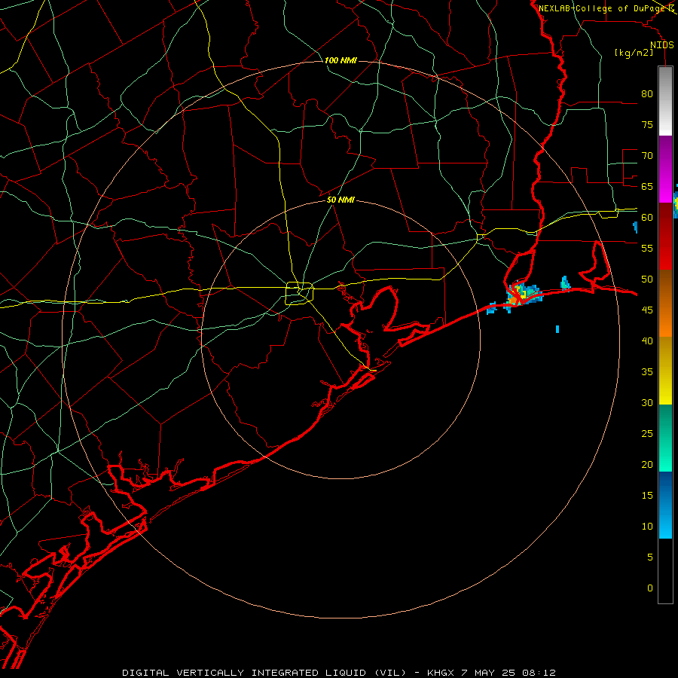Click the scale value "35"
This screenshot has height=678, width=678.
647,372
